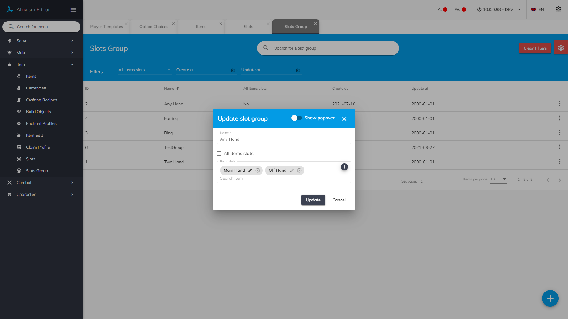Open the Create at calendar picker icon
Viewport: 568px width, 319px height.
233,70
